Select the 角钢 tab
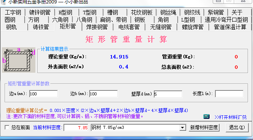The image size is (253, 140). point(166,20)
